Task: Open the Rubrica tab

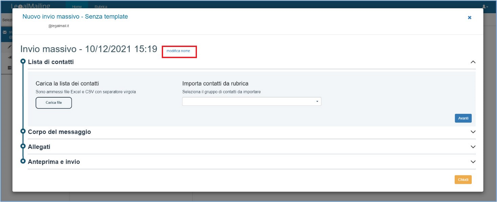Action: [x=101, y=7]
